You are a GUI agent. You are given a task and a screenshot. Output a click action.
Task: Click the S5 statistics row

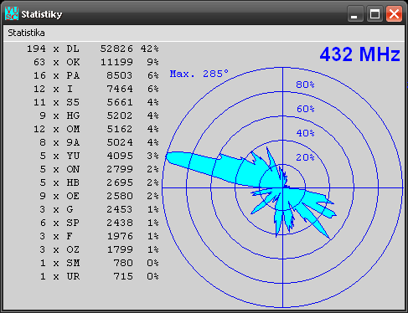96,102
